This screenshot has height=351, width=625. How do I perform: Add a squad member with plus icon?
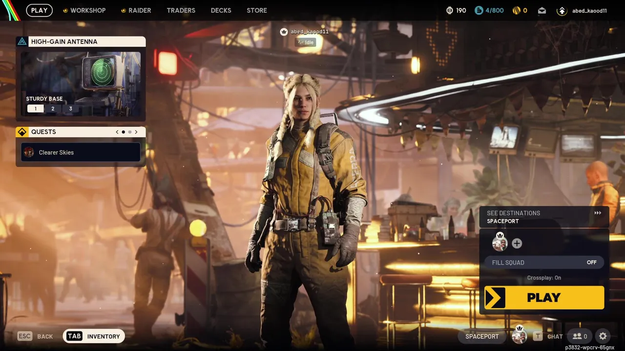[517, 243]
